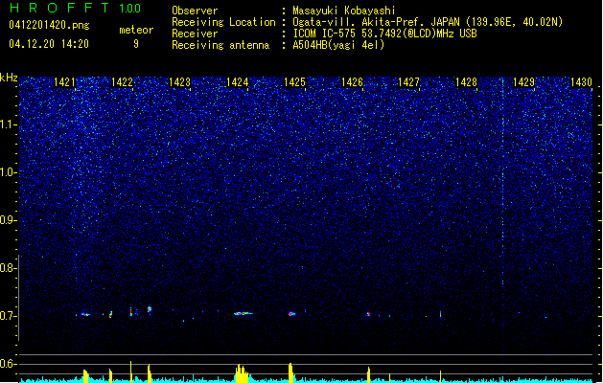
Task: Click the meteor echo after 1426
Action: point(368,314)
